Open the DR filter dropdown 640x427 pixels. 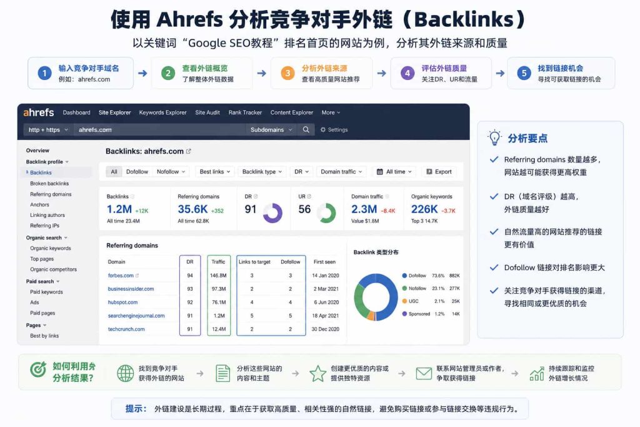(x=301, y=171)
